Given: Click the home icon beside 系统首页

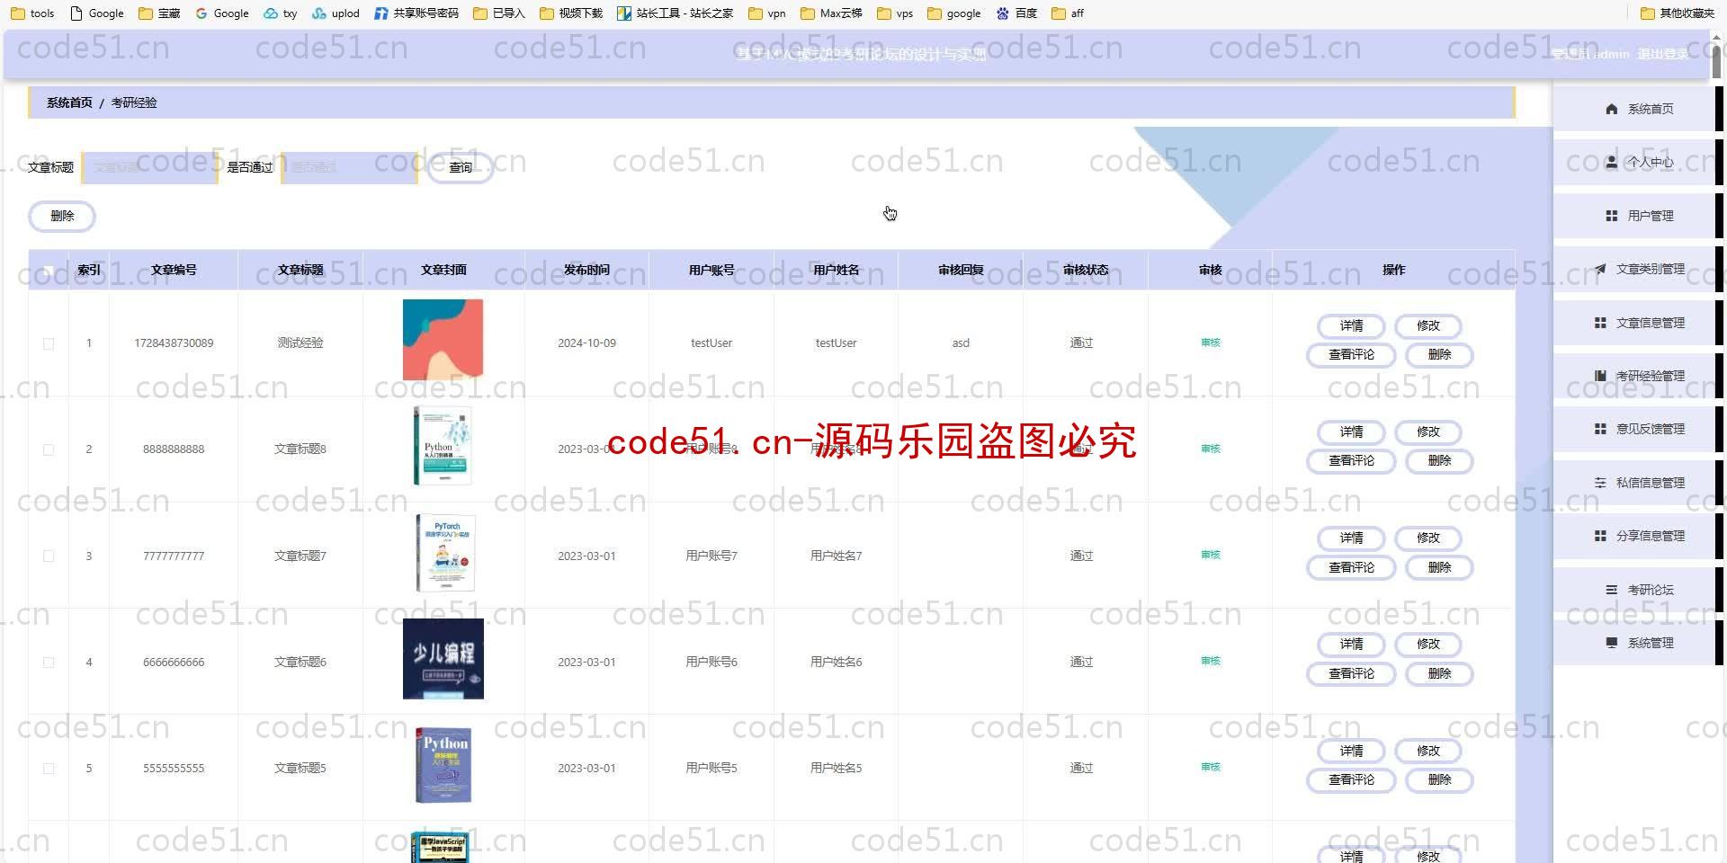Looking at the screenshot, I should point(1611,109).
